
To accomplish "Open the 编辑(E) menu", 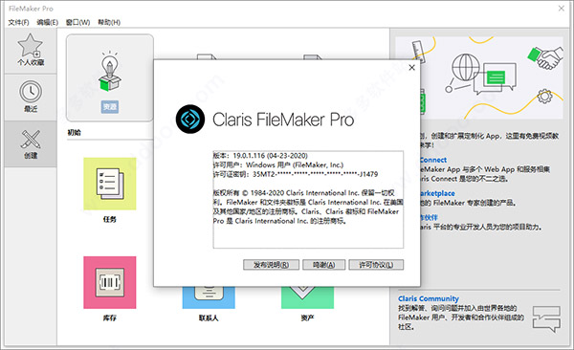I will pyautogui.click(x=47, y=22).
